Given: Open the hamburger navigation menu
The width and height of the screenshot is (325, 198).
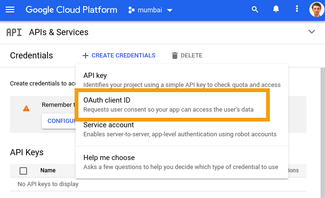Looking at the screenshot, I should (x=10, y=10).
